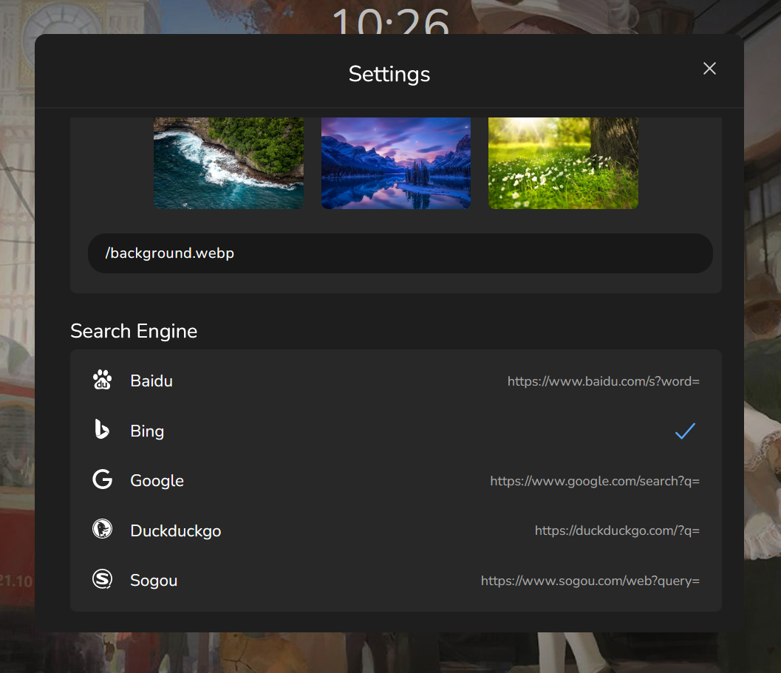Viewport: 781px width, 673px height.
Task: Click the Baidu paw logo icon
Action: tap(102, 380)
